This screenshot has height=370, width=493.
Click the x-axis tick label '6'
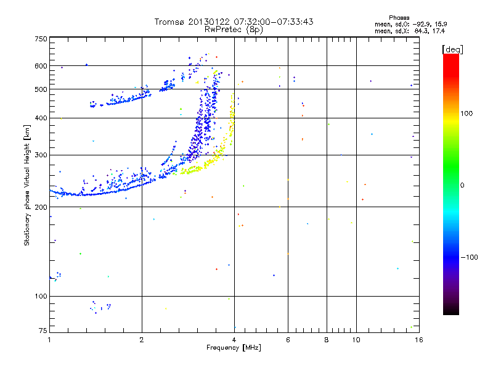tap(288, 340)
